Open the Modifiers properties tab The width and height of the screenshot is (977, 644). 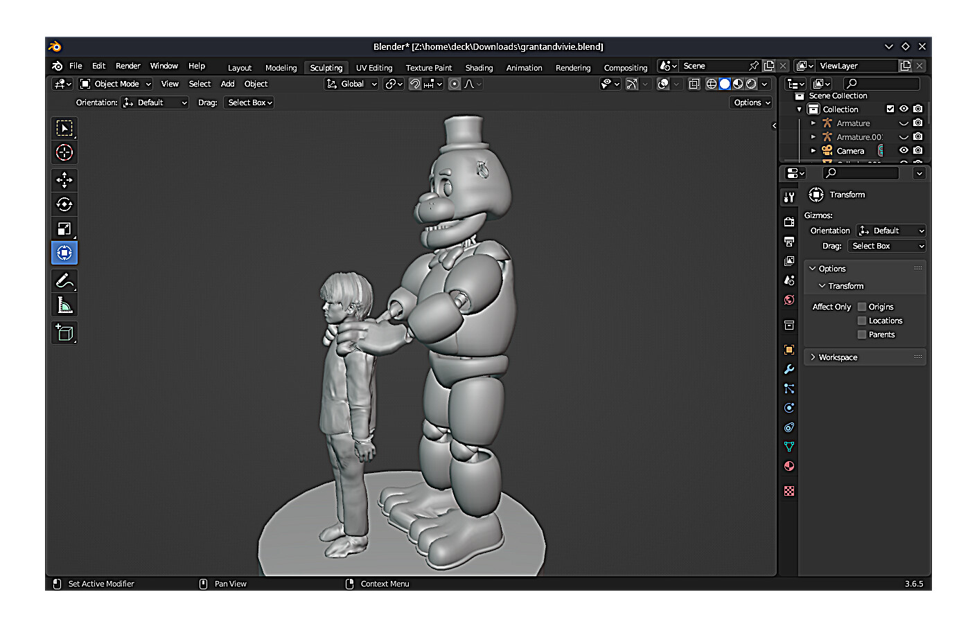(789, 369)
